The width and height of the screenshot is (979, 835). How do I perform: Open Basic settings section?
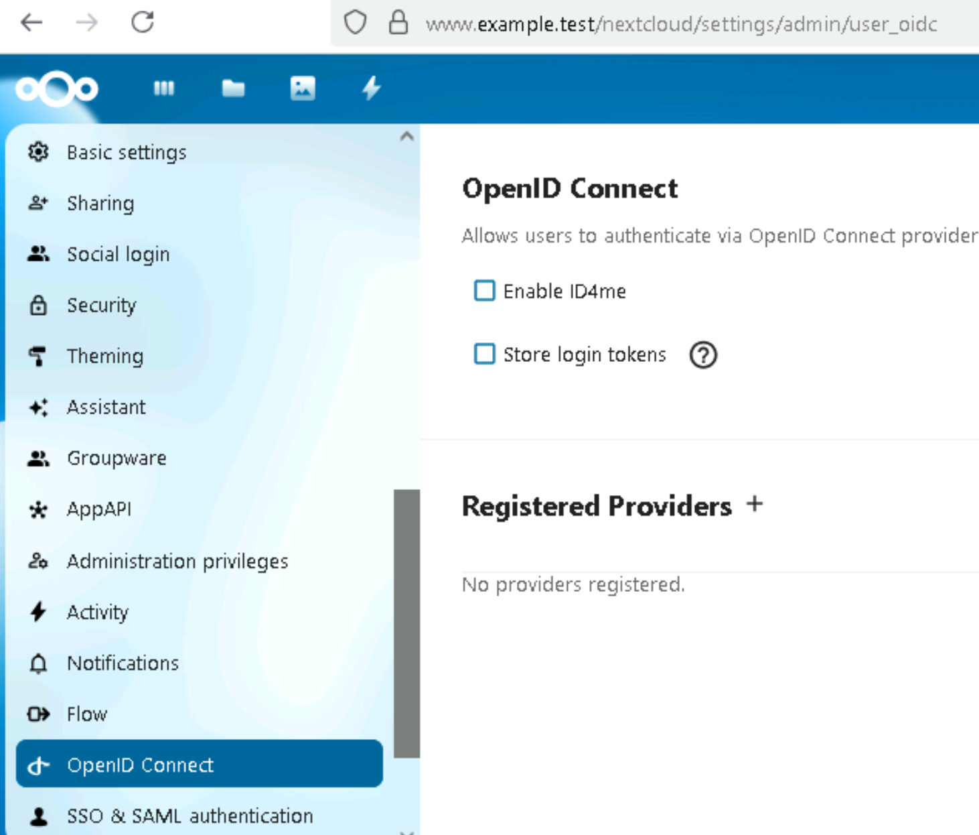coord(199,152)
